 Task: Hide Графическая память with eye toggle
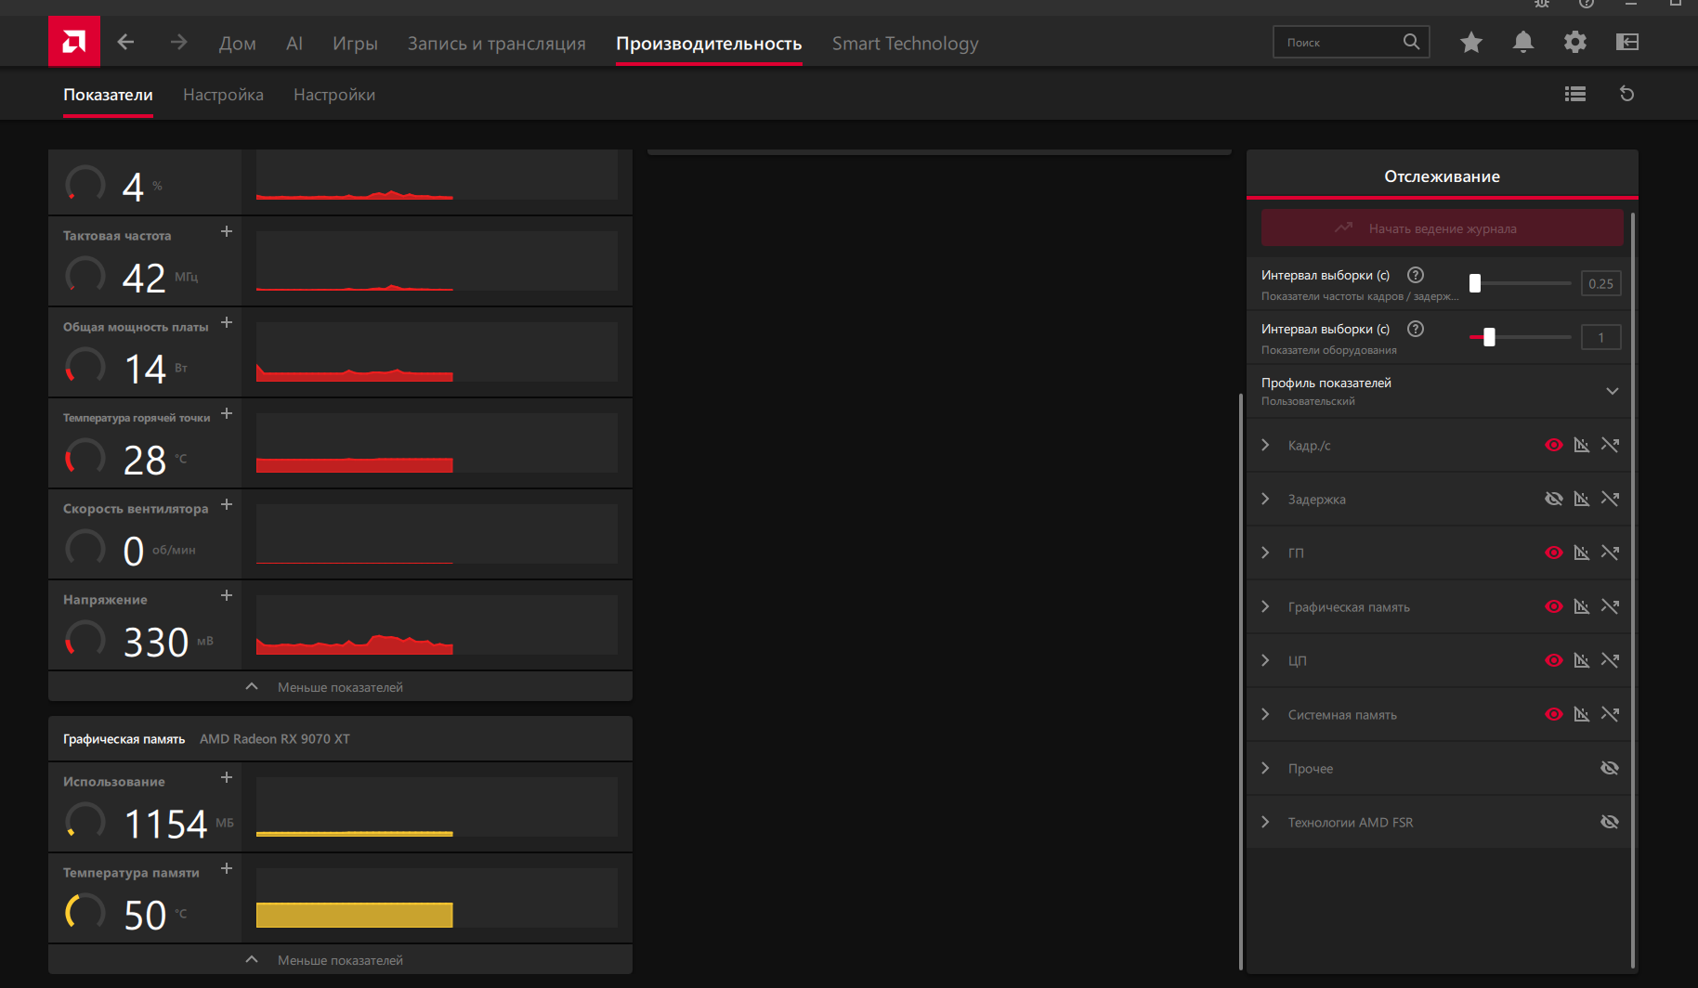tap(1553, 606)
